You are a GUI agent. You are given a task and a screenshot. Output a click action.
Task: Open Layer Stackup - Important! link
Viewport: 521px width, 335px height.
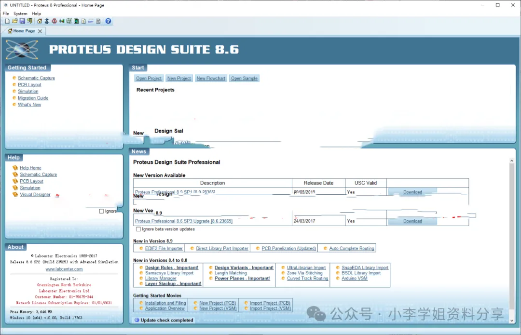coord(173,283)
